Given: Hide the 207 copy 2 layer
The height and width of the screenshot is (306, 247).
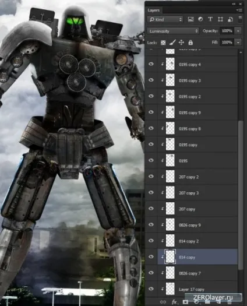Looking at the screenshot, I should pyautogui.click(x=151, y=176).
